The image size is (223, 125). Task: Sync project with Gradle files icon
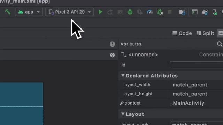click(205, 12)
